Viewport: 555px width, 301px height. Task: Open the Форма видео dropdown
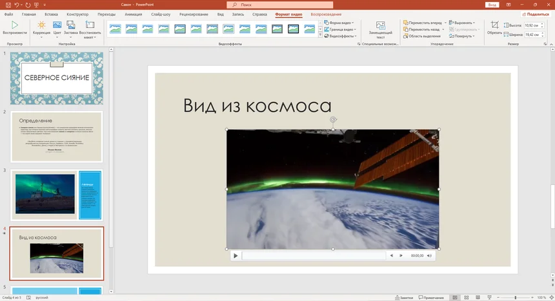pyautogui.click(x=339, y=23)
